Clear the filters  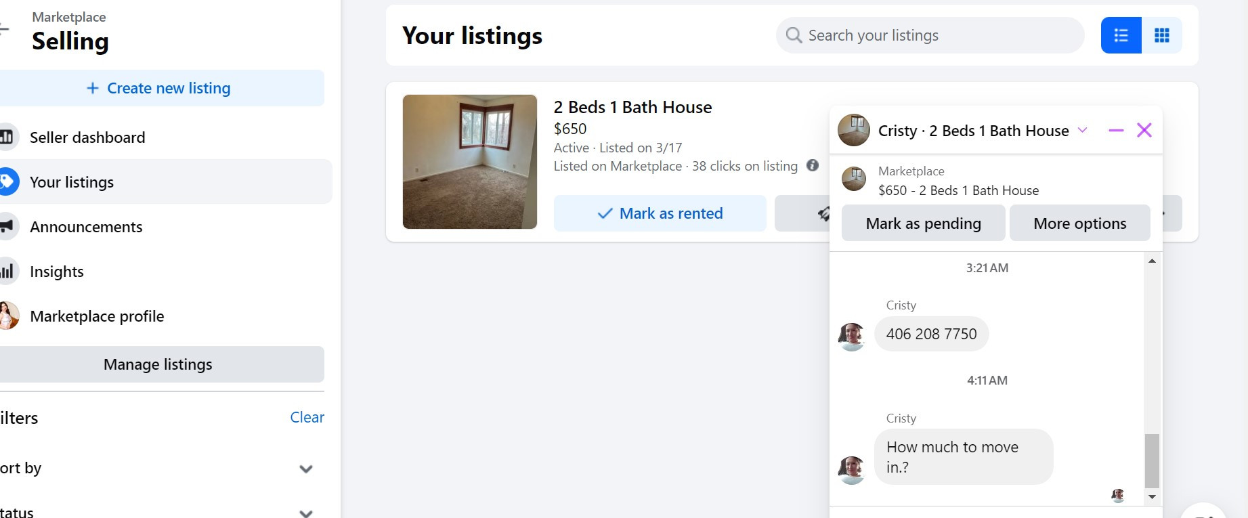click(307, 417)
